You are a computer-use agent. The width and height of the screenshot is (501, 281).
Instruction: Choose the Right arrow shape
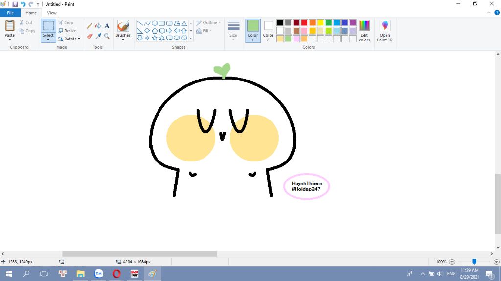[169, 31]
